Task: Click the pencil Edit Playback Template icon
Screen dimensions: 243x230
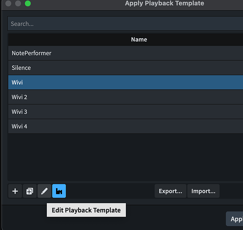Action: pos(44,191)
